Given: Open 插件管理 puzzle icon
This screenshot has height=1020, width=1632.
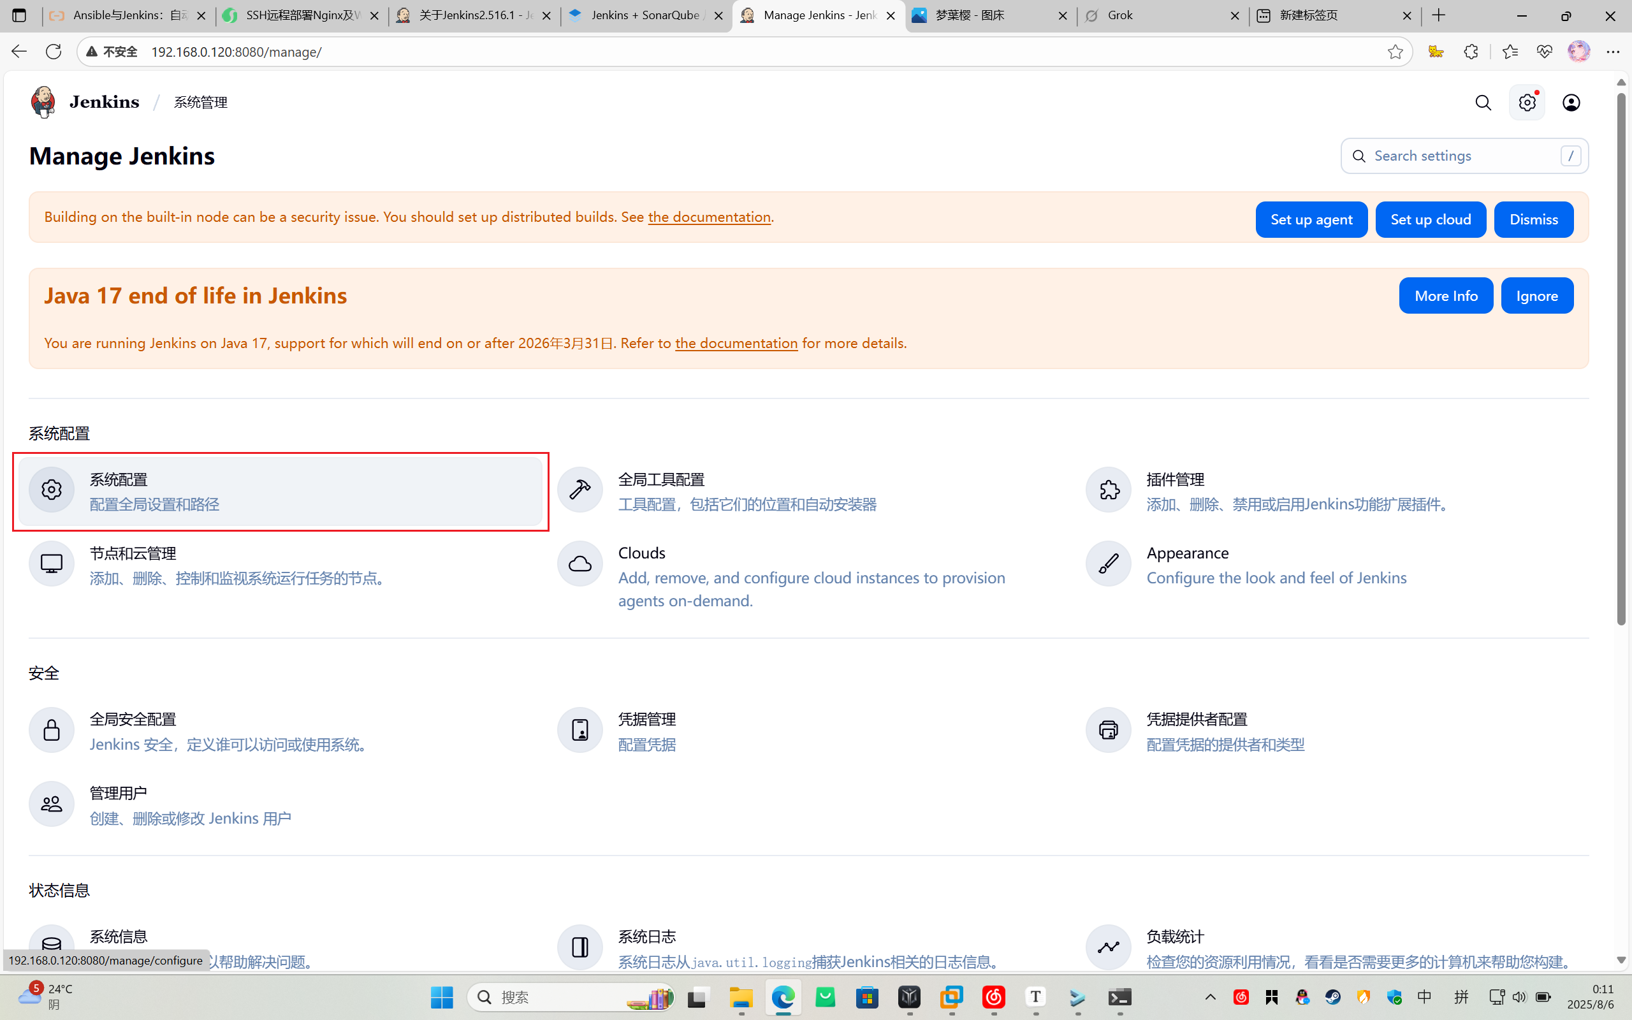Looking at the screenshot, I should [x=1108, y=490].
